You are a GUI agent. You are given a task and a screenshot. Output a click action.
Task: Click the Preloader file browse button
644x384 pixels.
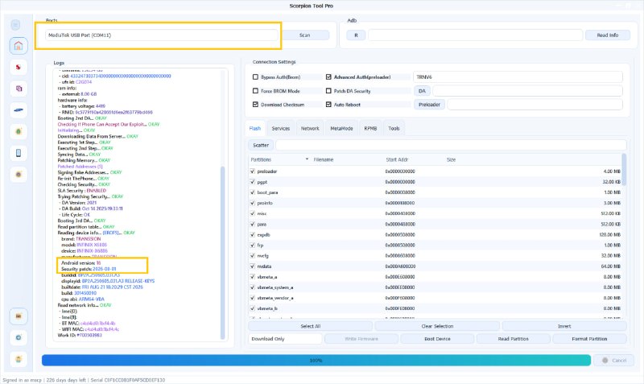click(x=429, y=105)
